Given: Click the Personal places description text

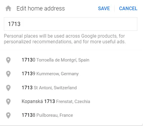Looking at the screenshot, I should click(x=65, y=39).
